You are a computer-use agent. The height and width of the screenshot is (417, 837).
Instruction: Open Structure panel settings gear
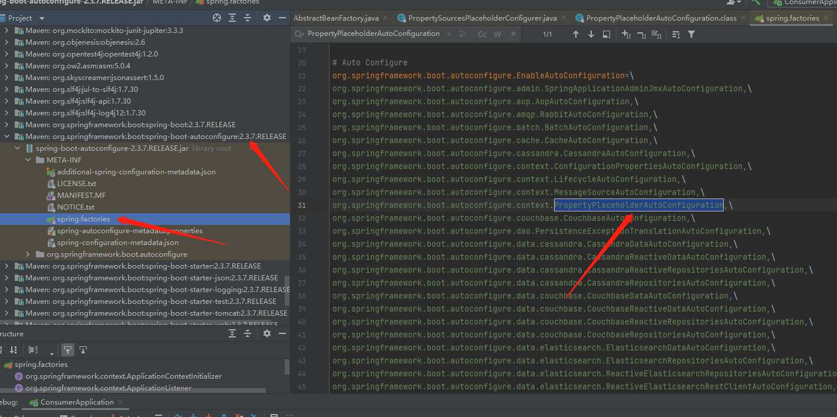point(267,333)
